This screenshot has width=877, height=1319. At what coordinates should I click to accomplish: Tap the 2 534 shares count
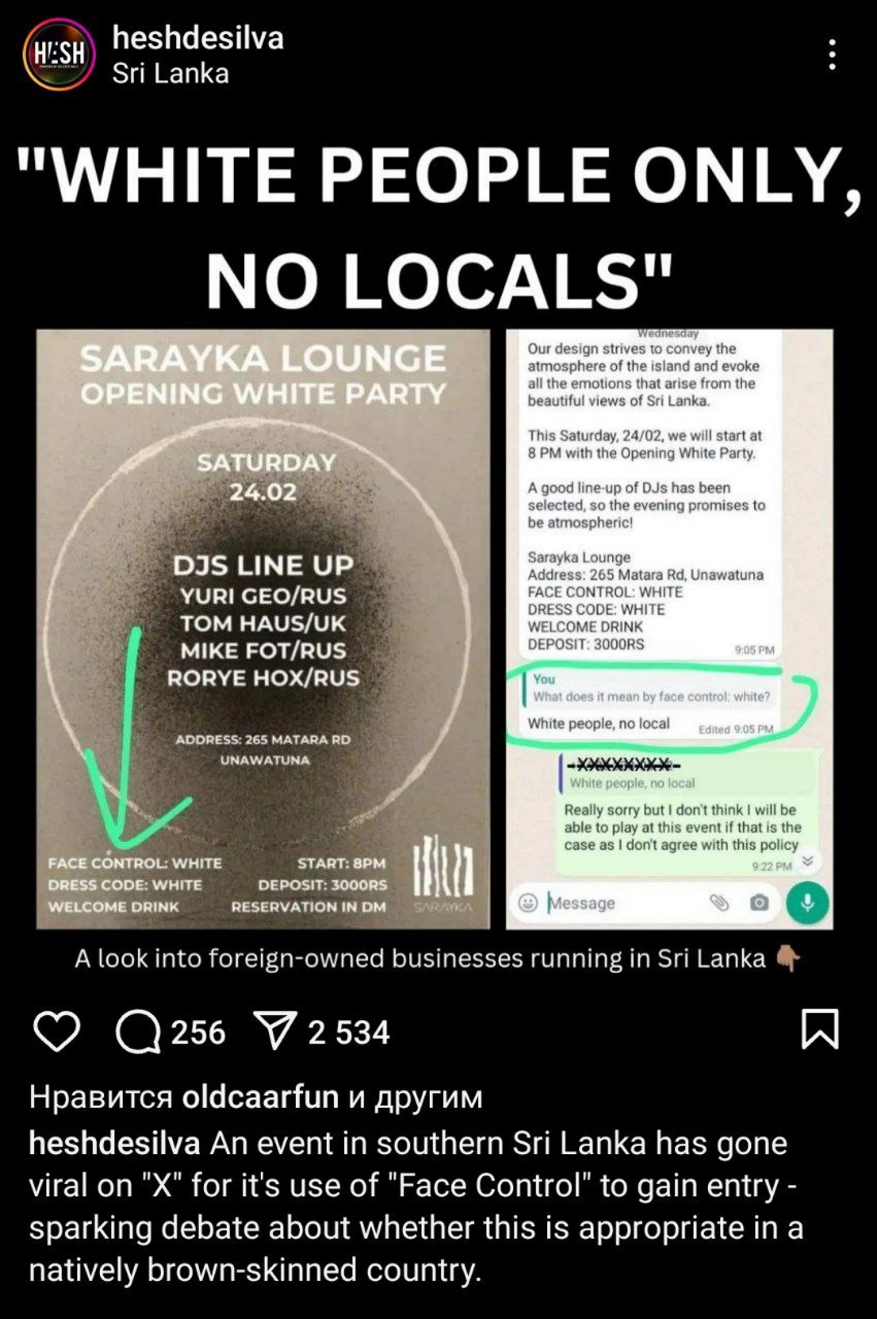point(348,1033)
